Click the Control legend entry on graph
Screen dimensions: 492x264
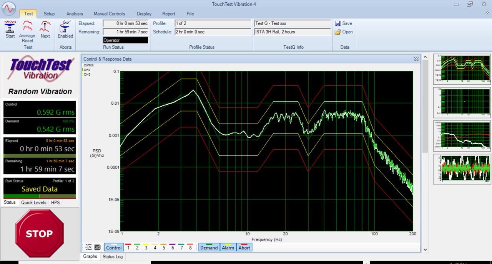[x=88, y=65]
